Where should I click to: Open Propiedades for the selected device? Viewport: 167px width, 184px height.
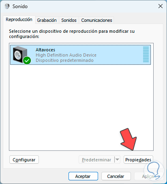138,160
